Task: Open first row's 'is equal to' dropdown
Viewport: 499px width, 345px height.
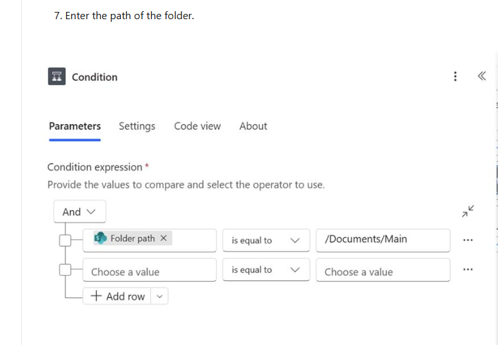Action: [x=265, y=240]
